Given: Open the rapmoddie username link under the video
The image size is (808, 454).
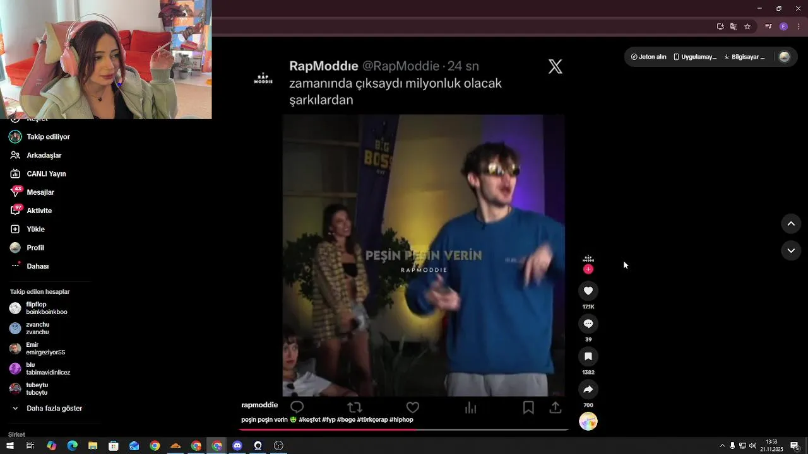Looking at the screenshot, I should (259, 405).
